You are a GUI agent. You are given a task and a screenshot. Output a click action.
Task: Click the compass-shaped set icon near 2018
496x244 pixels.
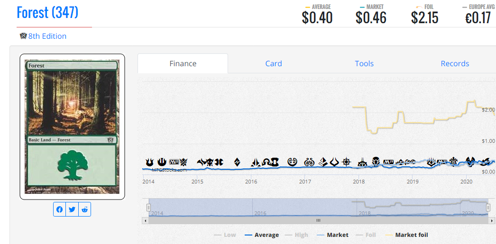[347, 162]
